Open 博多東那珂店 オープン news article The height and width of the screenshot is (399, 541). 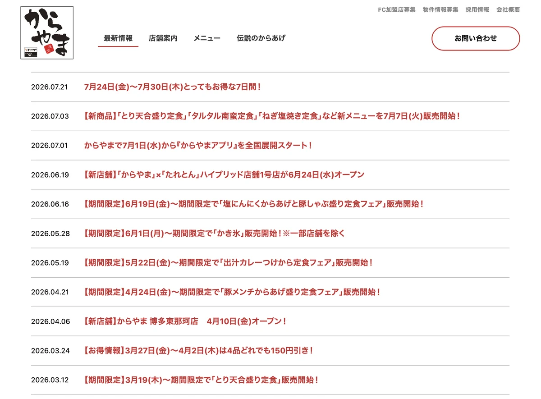coord(185,321)
